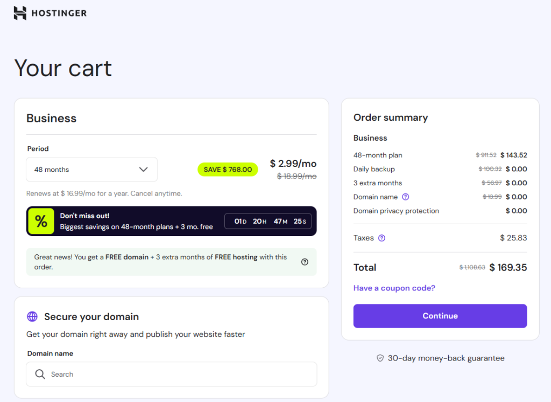Open the Taxes help tooltip icon
Image resolution: width=551 pixels, height=402 pixels.
pos(382,238)
